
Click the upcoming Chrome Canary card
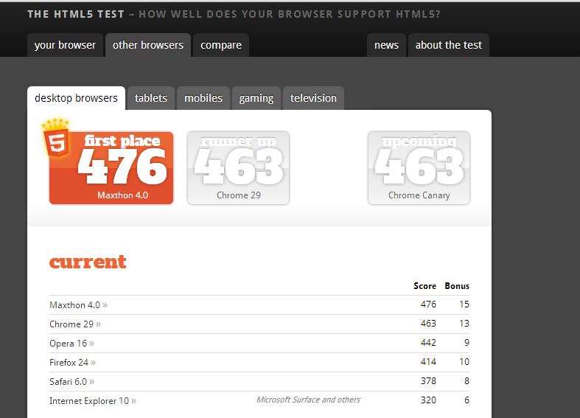click(x=419, y=168)
